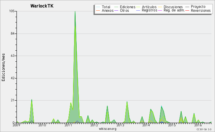Click the wikiscan.org caption

click(107, 129)
